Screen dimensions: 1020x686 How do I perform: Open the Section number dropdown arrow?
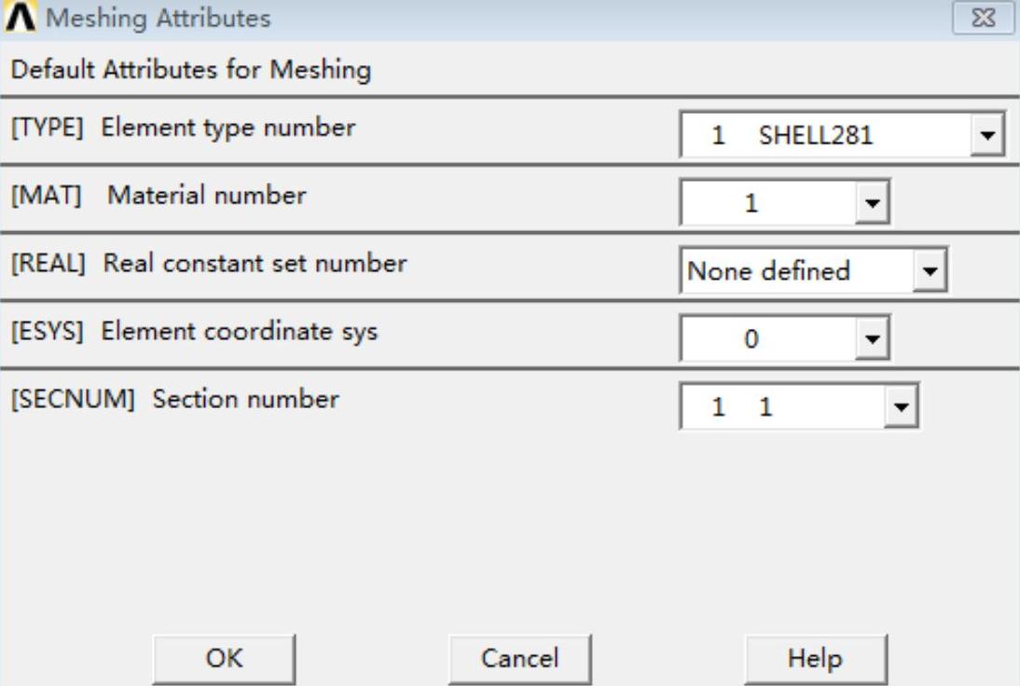tap(900, 406)
